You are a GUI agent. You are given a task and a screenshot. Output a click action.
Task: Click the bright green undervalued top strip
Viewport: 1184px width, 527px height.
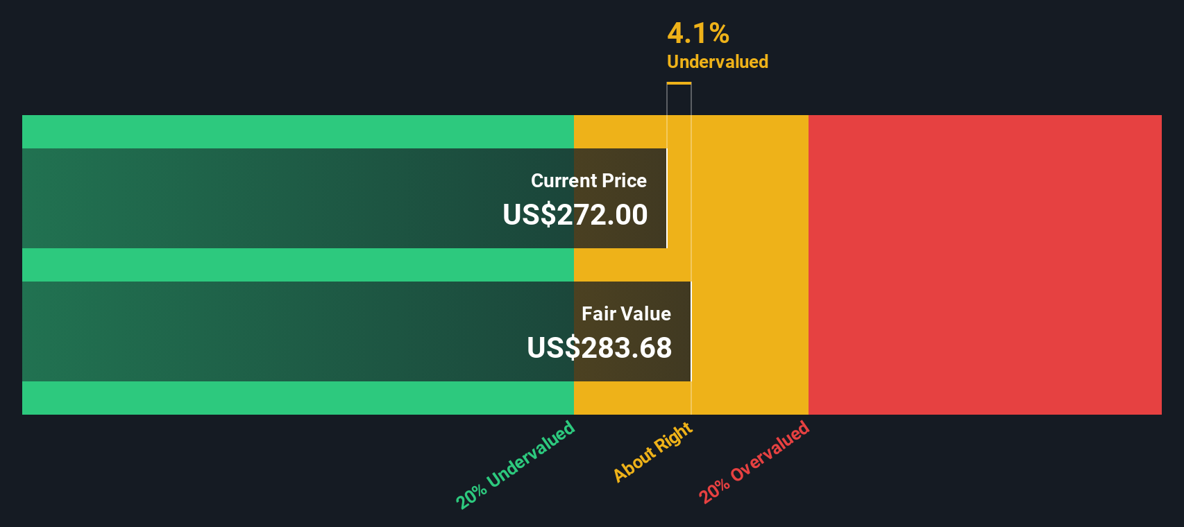[x=298, y=132]
